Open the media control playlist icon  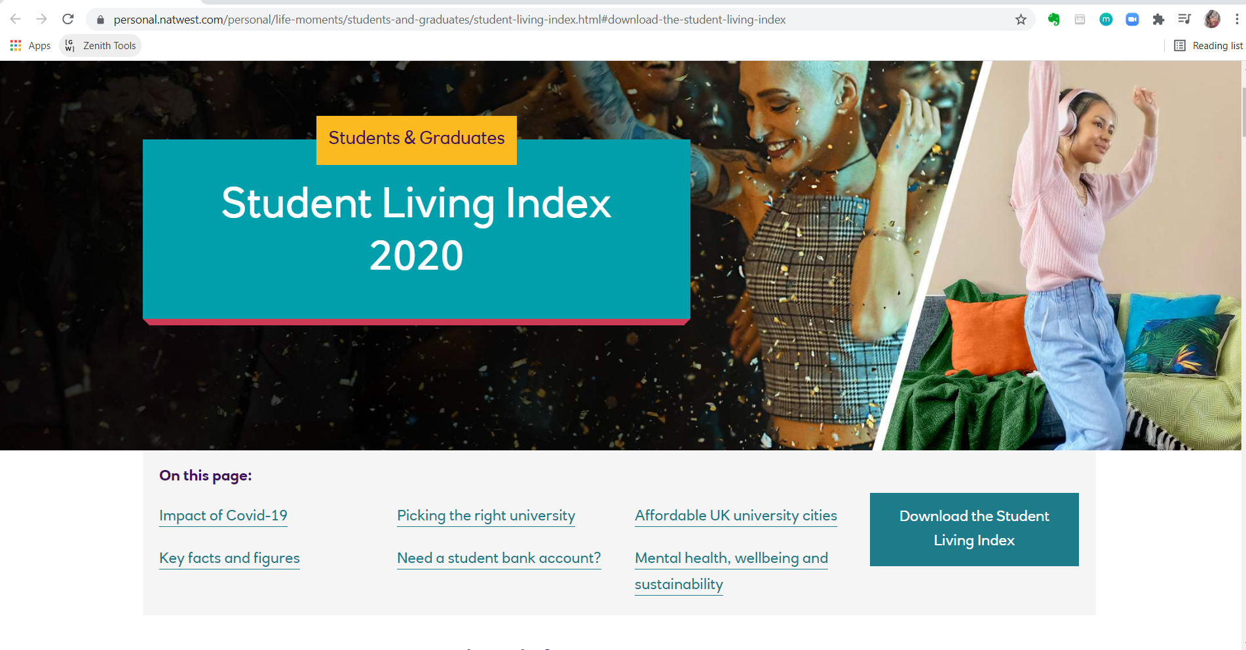tap(1184, 19)
